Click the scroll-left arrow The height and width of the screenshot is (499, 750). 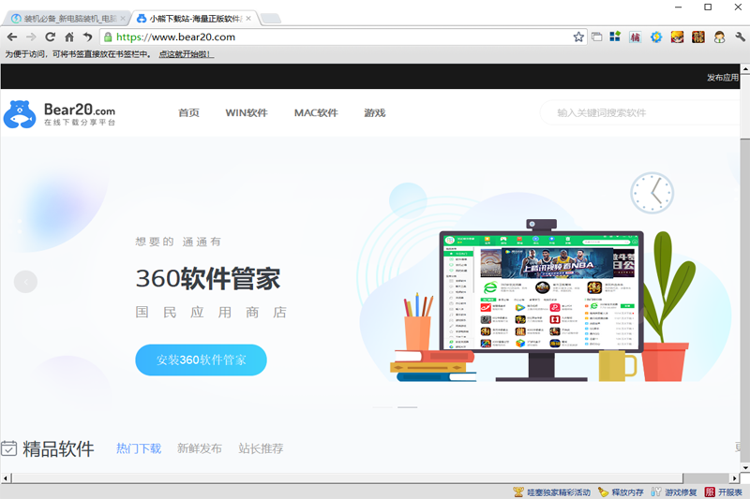click(6, 478)
